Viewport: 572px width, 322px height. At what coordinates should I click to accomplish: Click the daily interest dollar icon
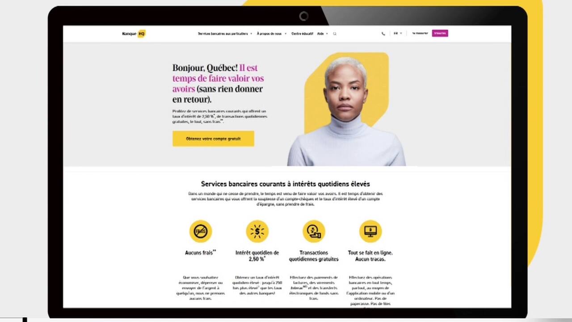[257, 231]
